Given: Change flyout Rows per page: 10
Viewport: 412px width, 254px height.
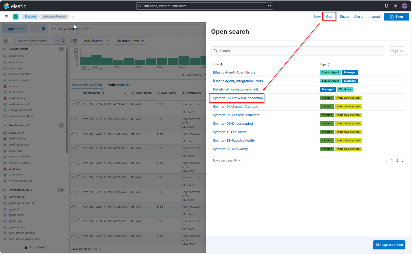Looking at the screenshot, I should click(x=227, y=161).
